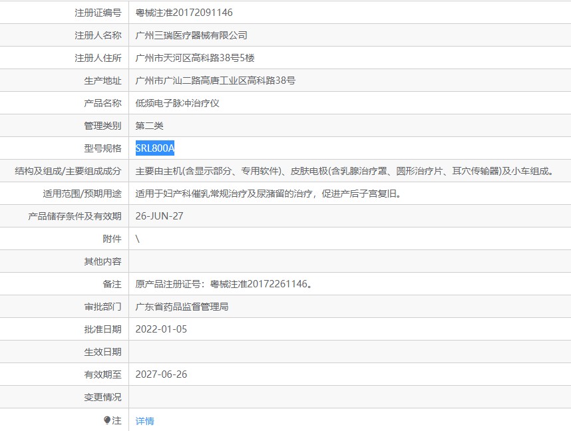Click the address 广州市天河区高科路38号5楼
The width and height of the screenshot is (571, 431).
tap(195, 58)
